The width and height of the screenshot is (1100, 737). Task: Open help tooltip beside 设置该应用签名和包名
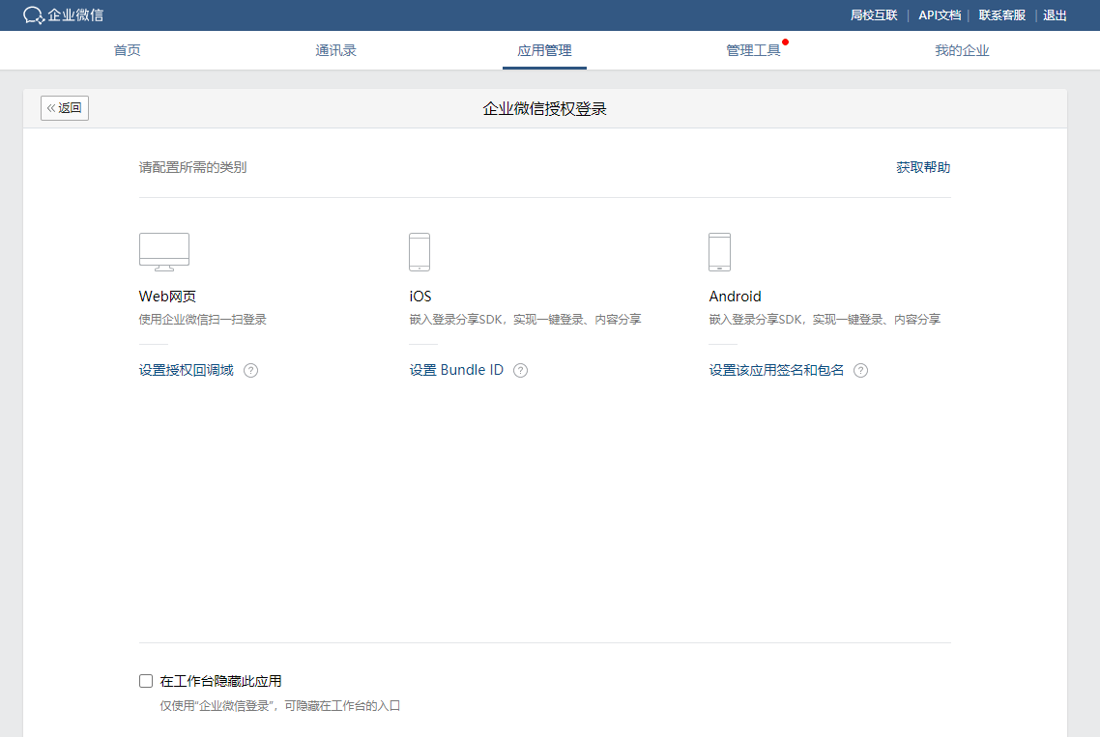[x=861, y=370]
